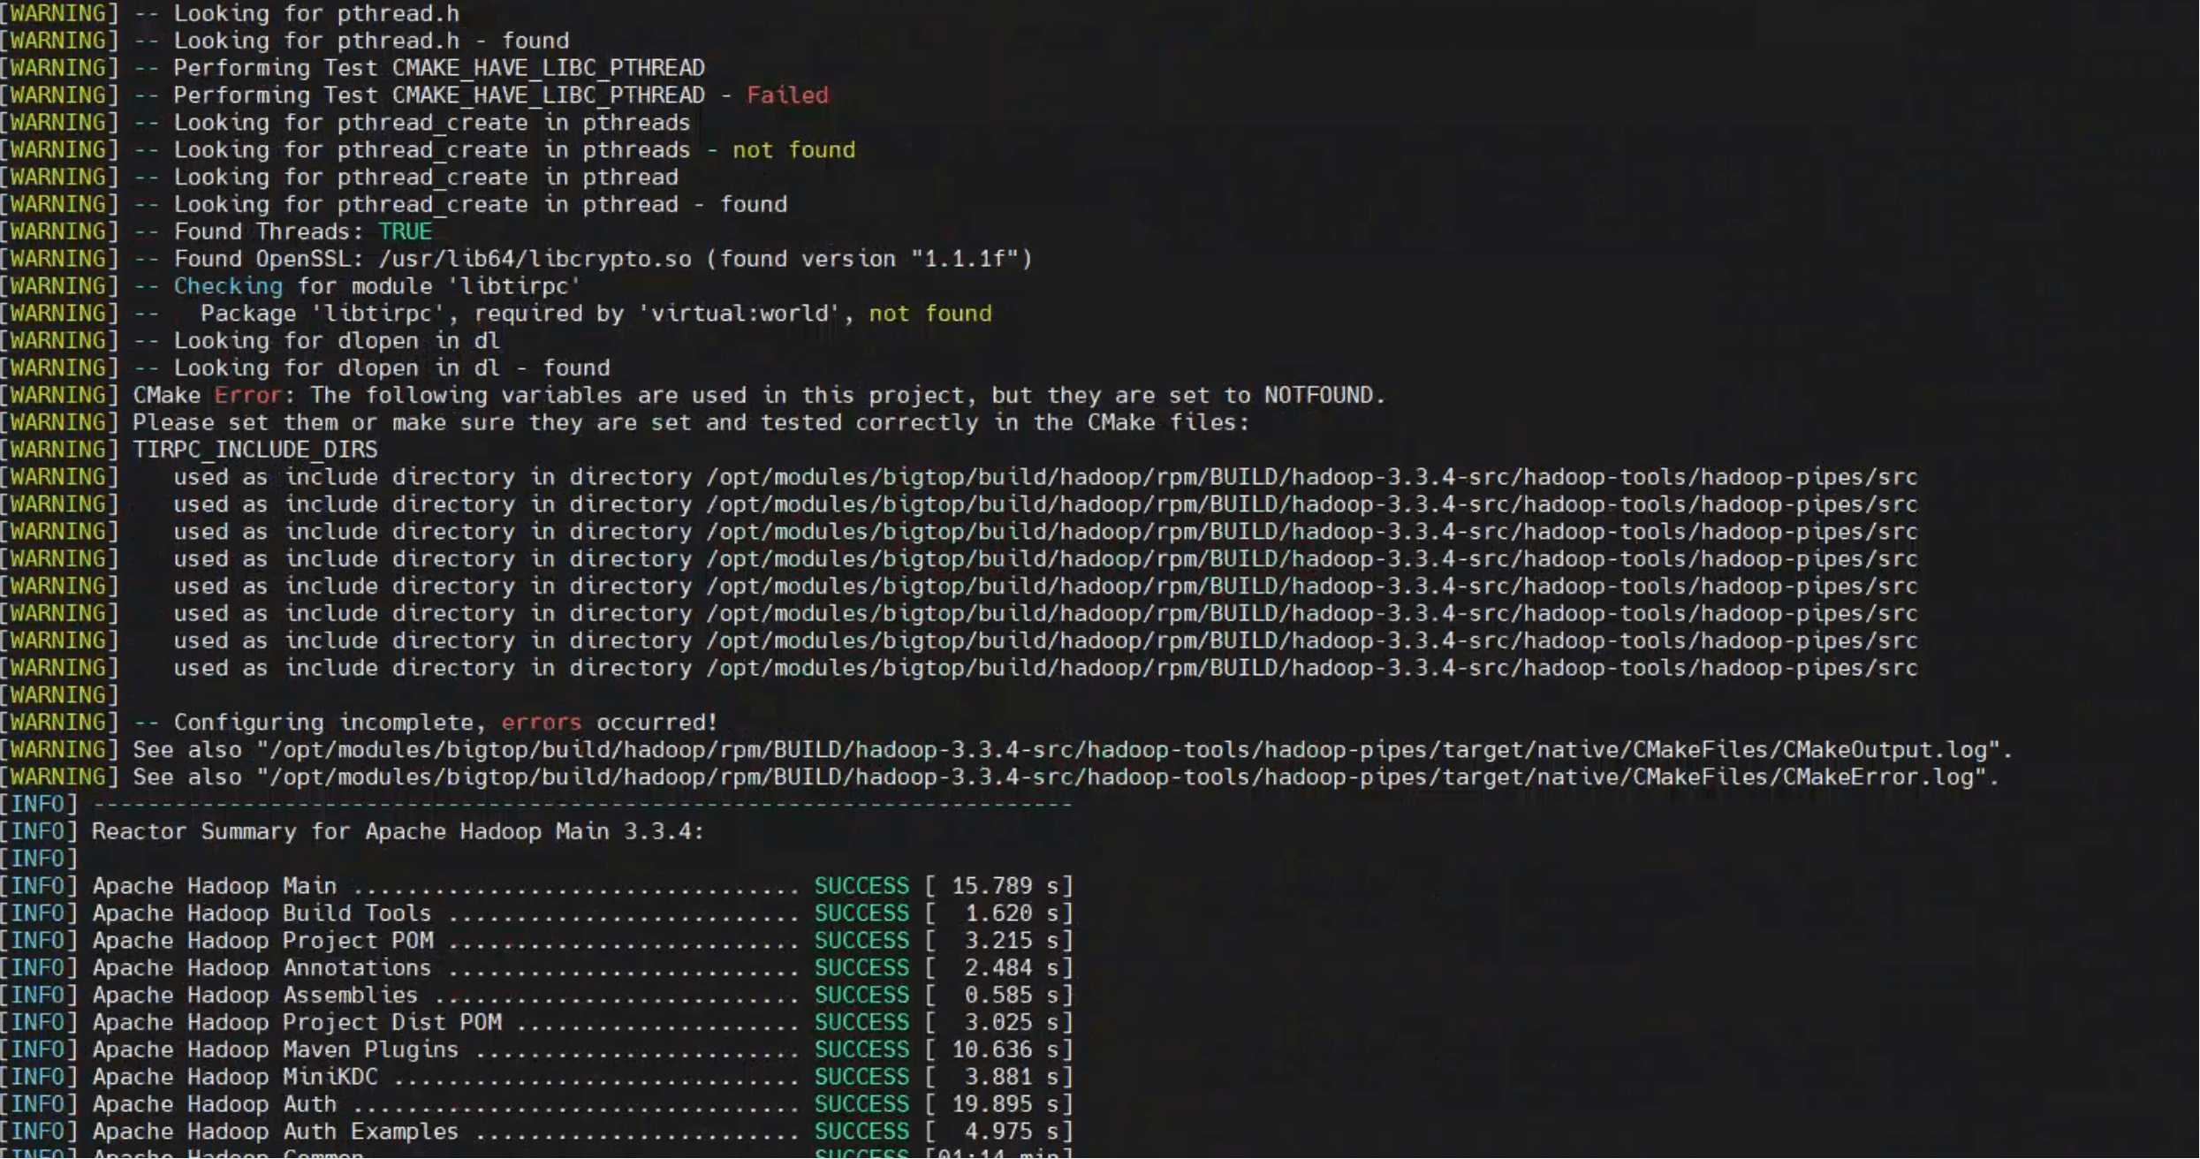Viewport: 2200px width, 1159px height.
Task: Click the Apache Hadoop Maven Plugins module name
Action: 275,1049
